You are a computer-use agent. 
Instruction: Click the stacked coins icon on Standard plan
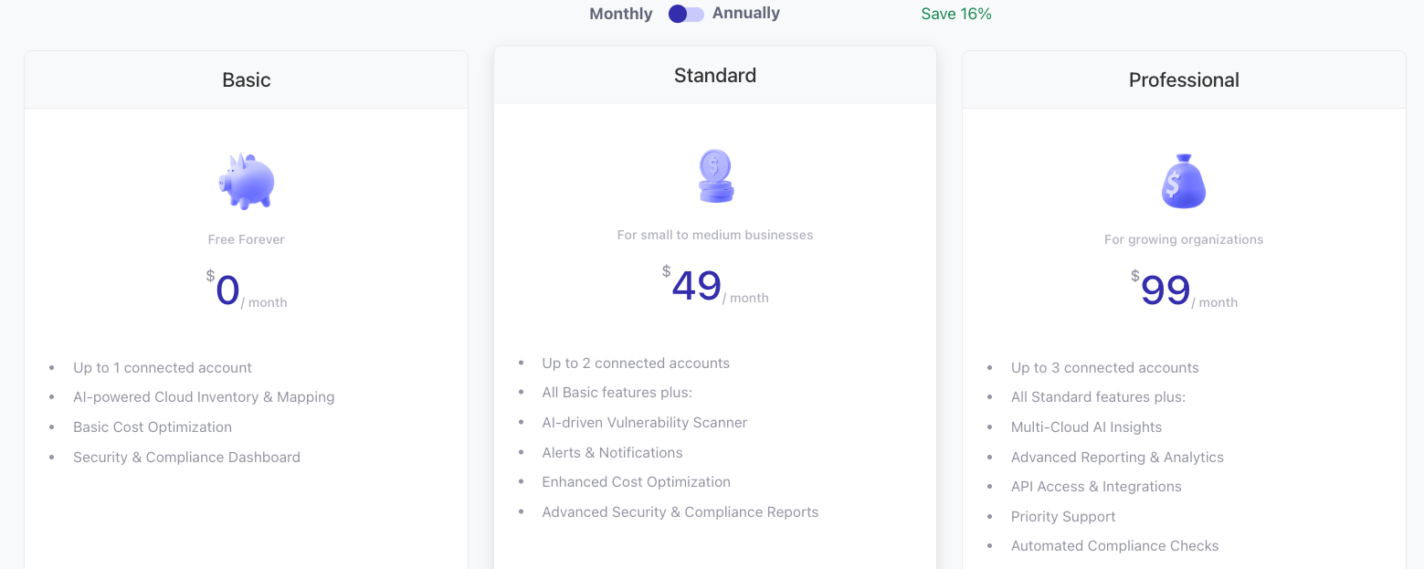click(715, 176)
